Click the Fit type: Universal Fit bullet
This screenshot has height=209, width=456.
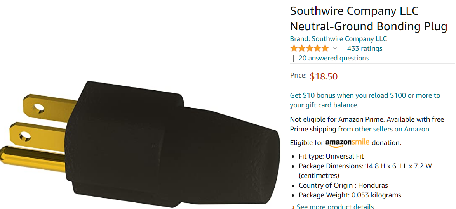(x=331, y=156)
